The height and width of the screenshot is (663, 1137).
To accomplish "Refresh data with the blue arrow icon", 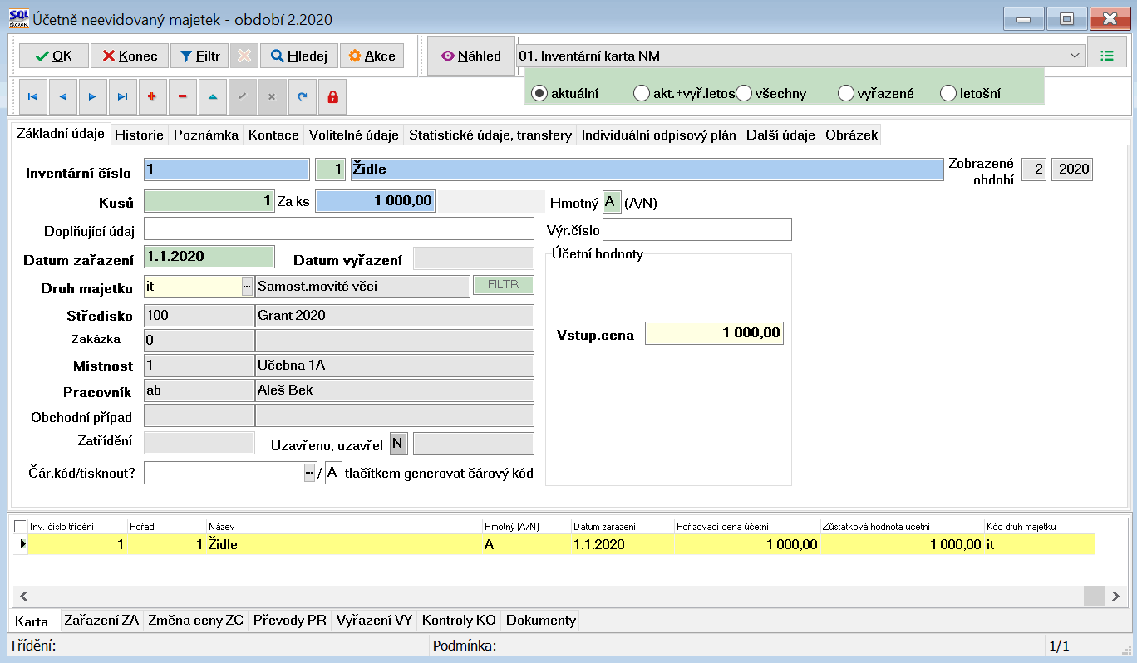I will [x=302, y=96].
